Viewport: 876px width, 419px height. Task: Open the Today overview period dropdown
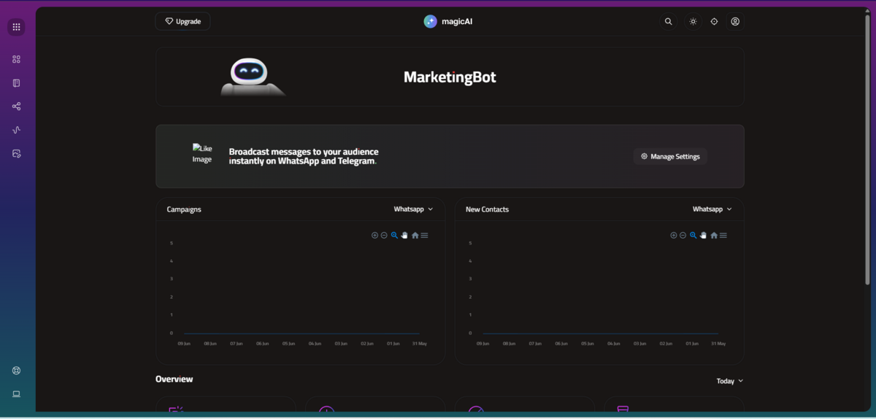tap(730, 381)
